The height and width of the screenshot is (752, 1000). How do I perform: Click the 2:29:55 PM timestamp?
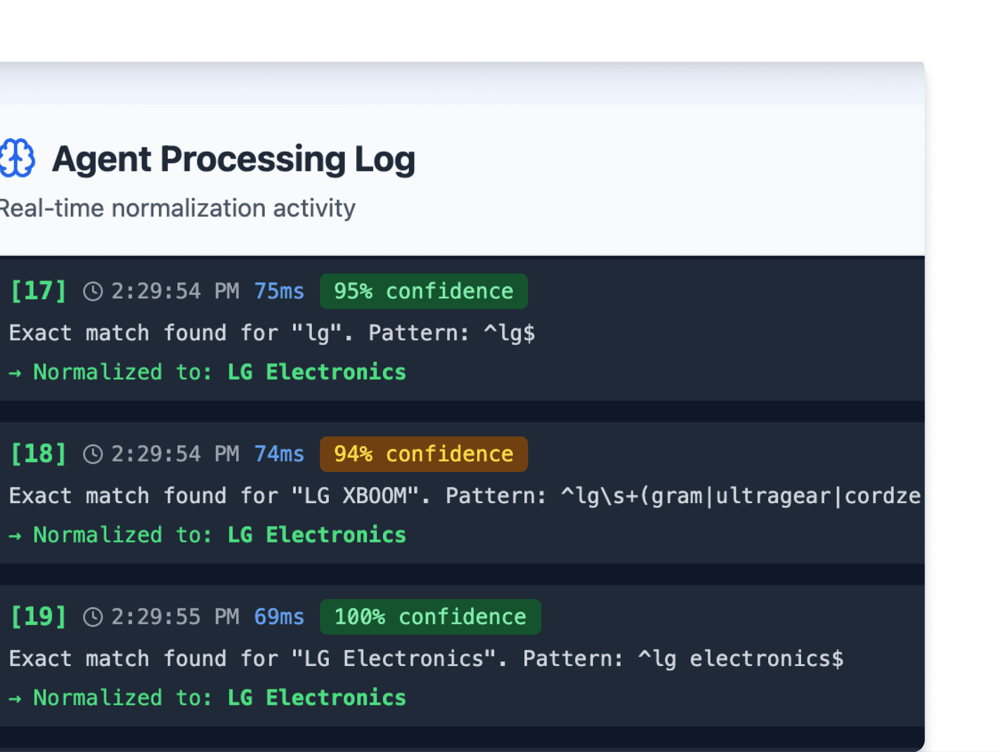175,617
